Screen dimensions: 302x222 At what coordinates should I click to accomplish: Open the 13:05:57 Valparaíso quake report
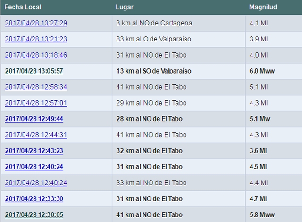tap(34, 71)
